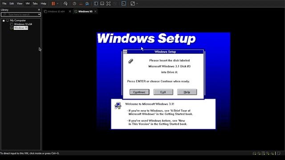Revert to the previous snapshot using the red icon
The width and height of the screenshot is (285, 160).
81,4
